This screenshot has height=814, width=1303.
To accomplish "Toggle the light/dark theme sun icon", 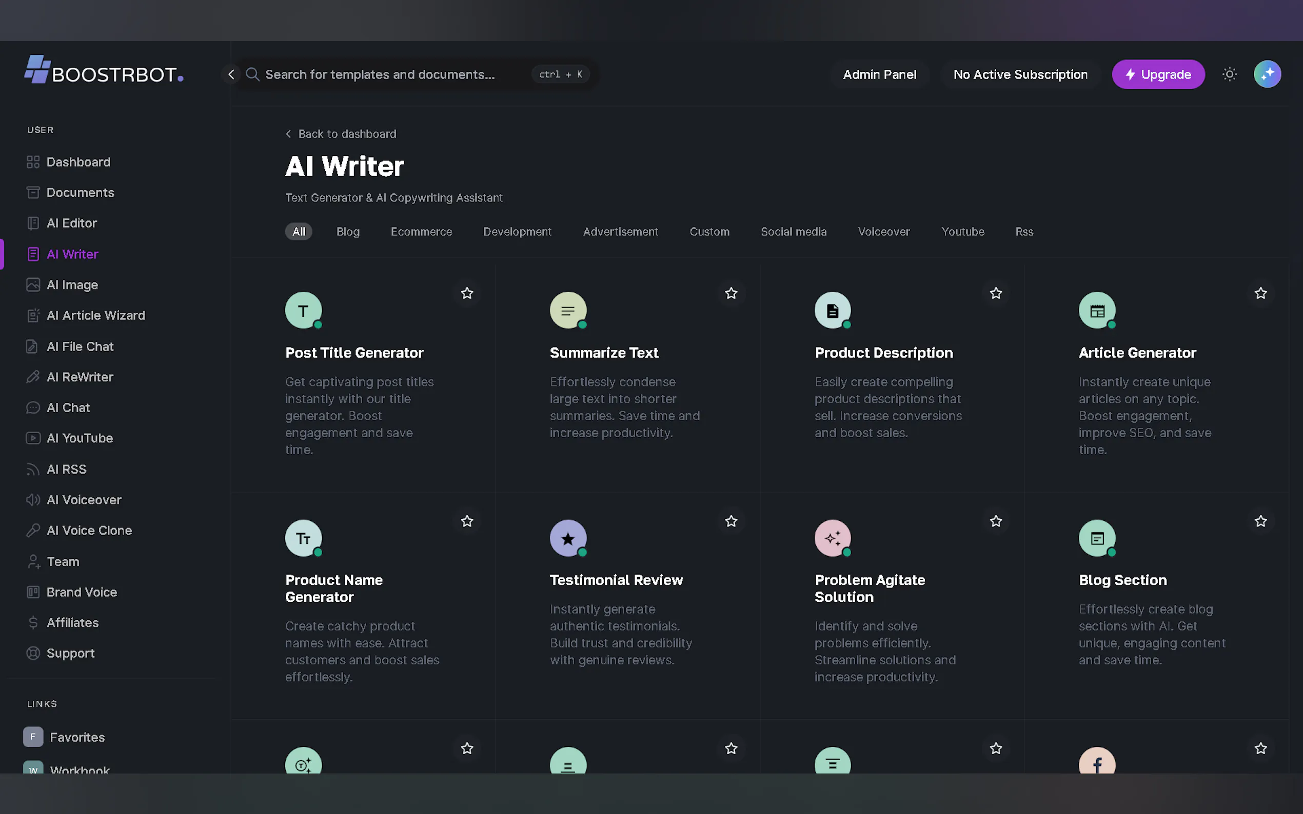I will tap(1229, 74).
